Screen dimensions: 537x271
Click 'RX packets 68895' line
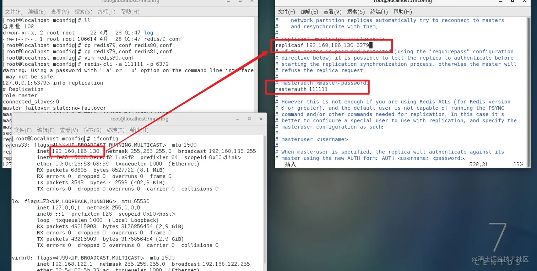(x=62, y=170)
